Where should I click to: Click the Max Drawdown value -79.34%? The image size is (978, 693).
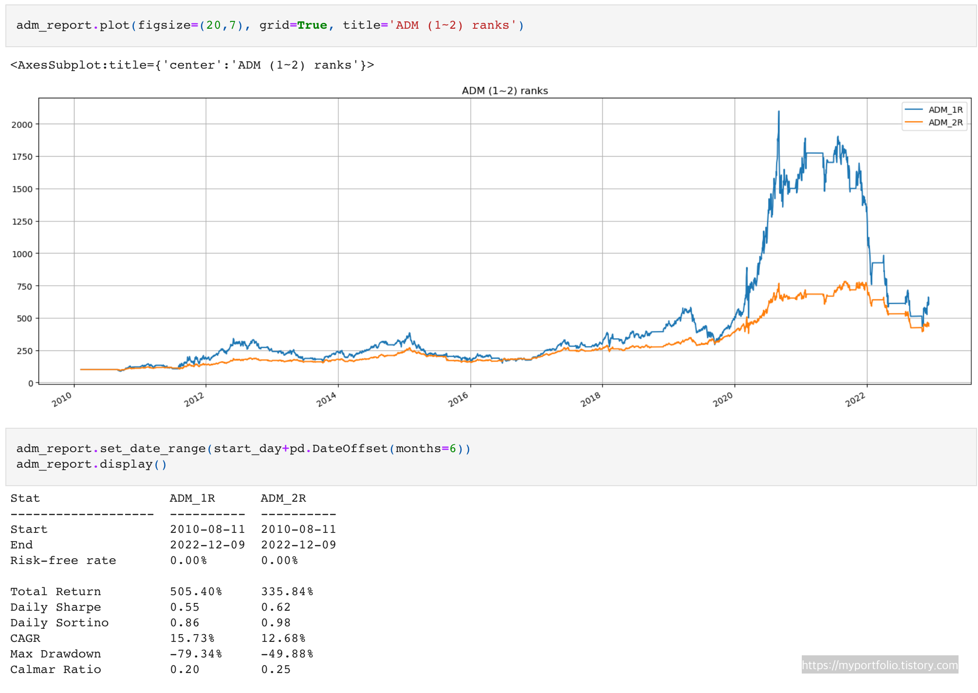[196, 654]
